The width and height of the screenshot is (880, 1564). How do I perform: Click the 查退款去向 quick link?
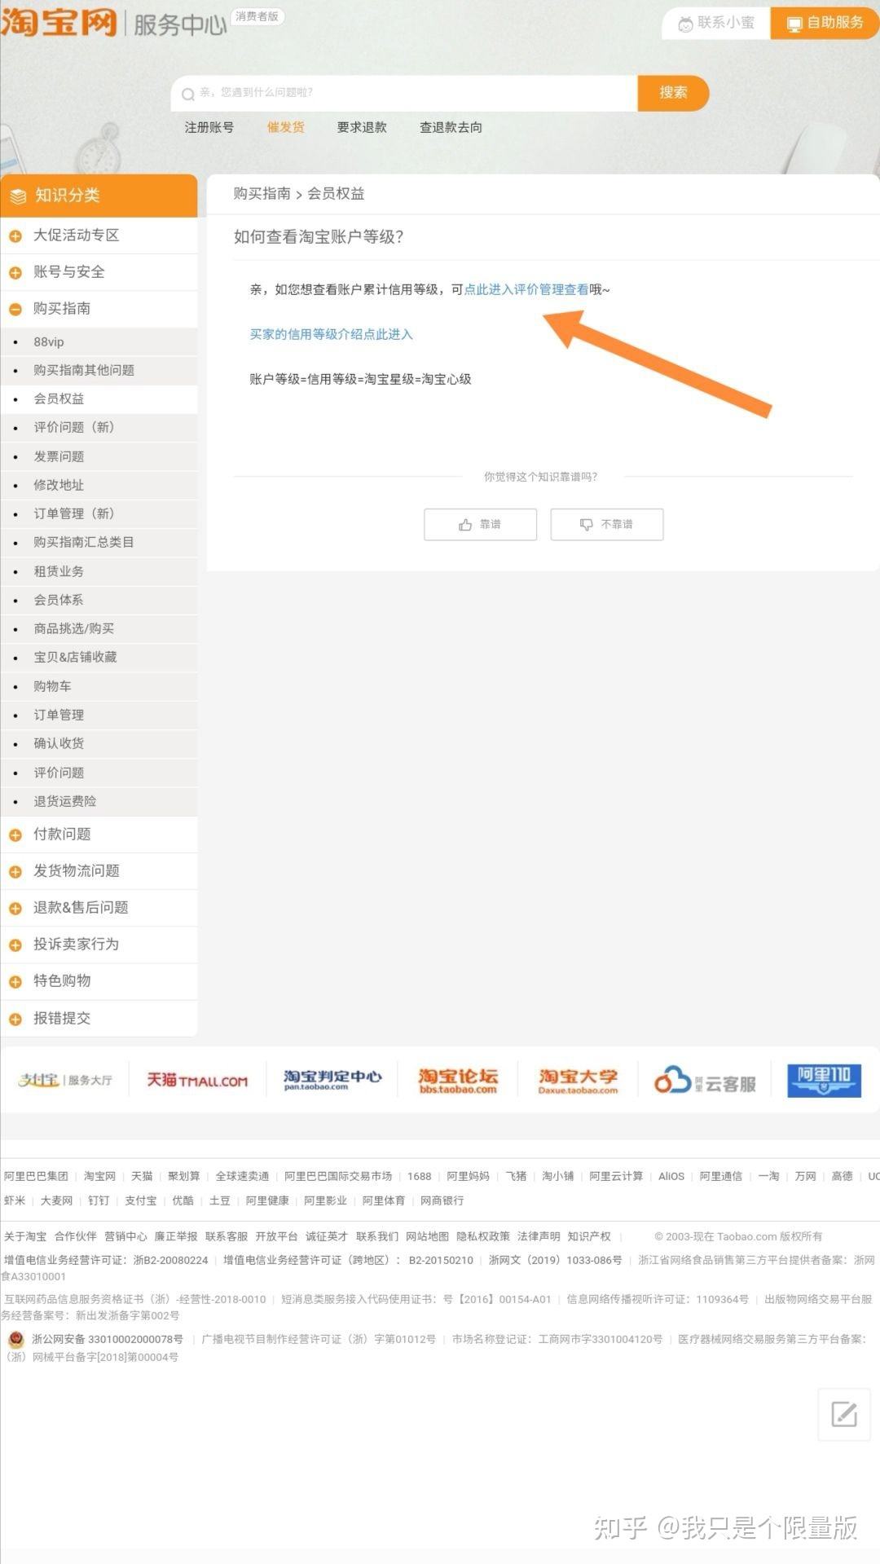pyautogui.click(x=451, y=127)
